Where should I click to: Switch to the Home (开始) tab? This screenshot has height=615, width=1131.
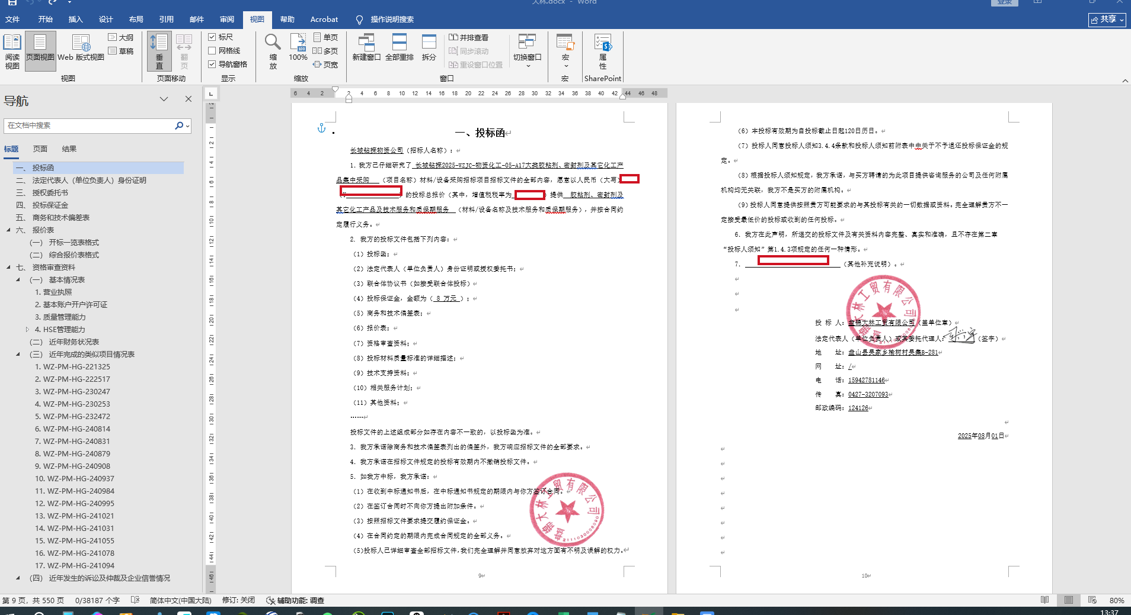click(46, 20)
